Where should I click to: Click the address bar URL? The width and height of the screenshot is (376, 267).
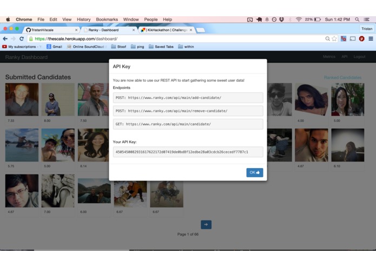(76, 39)
